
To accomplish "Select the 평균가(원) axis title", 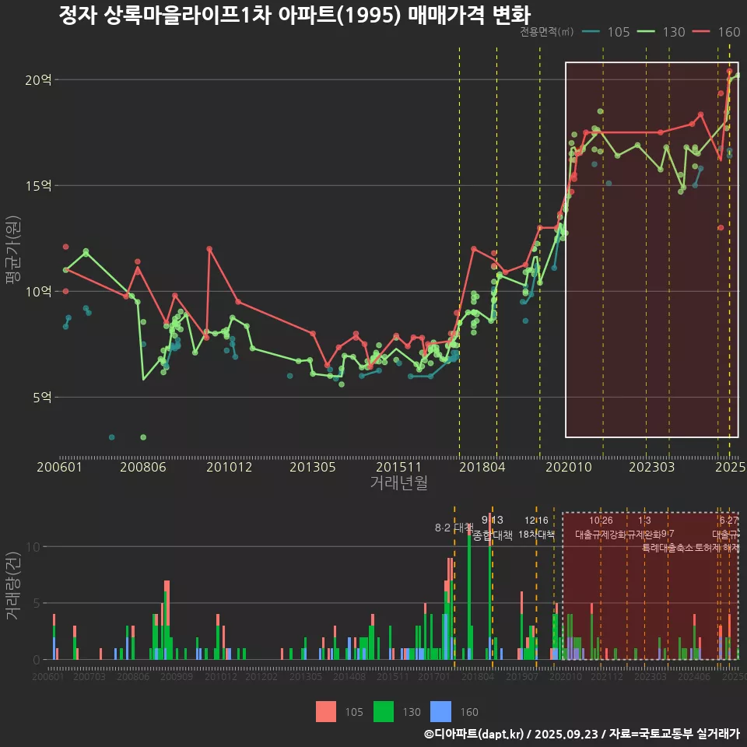I will coord(12,250).
